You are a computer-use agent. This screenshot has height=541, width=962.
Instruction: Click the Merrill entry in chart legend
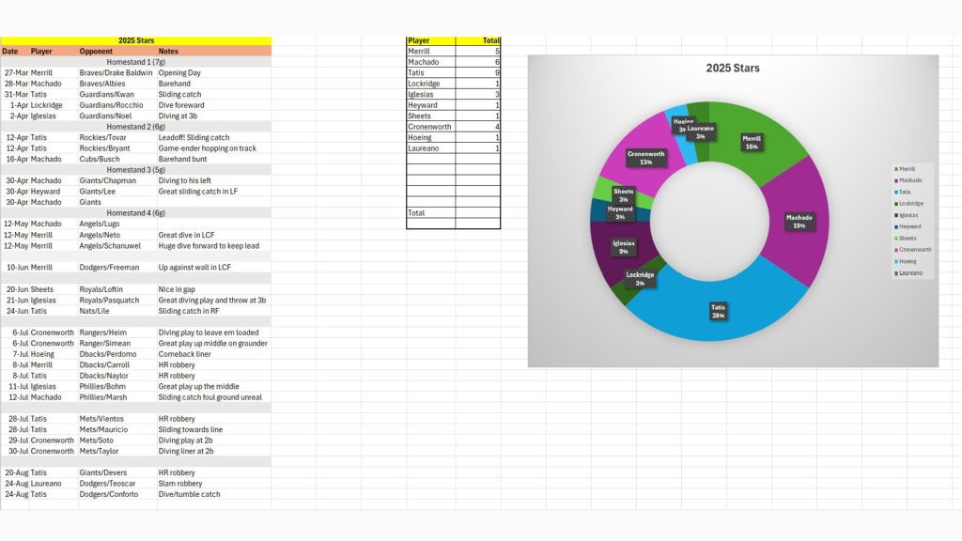tap(908, 169)
